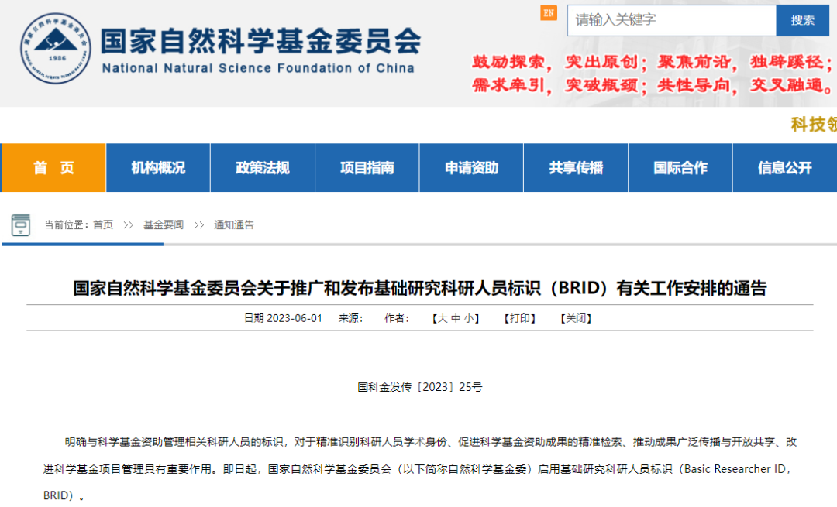The image size is (837, 507).
Task: Focus the keyword search input field
Action: (671, 20)
